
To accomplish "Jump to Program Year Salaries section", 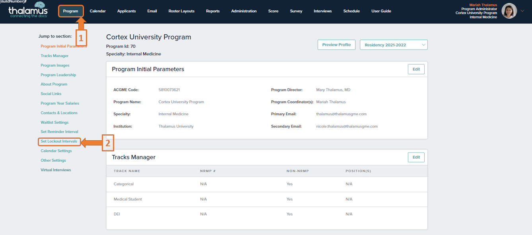I will (60, 103).
